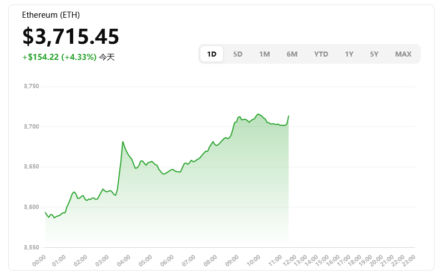Click the price spike peak near 04:00

point(123,142)
